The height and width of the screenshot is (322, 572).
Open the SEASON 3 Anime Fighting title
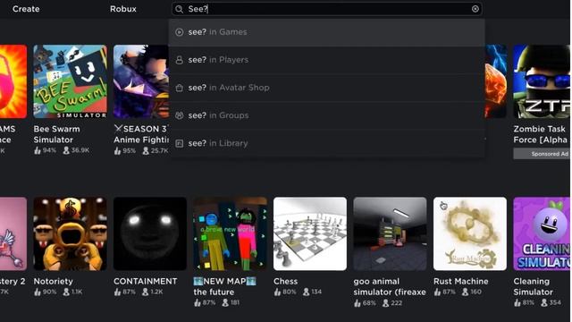tap(141, 134)
